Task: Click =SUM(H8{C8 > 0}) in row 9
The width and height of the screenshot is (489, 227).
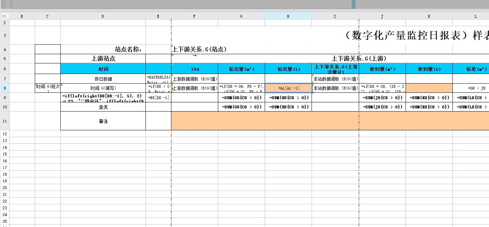Action: tap(288, 97)
